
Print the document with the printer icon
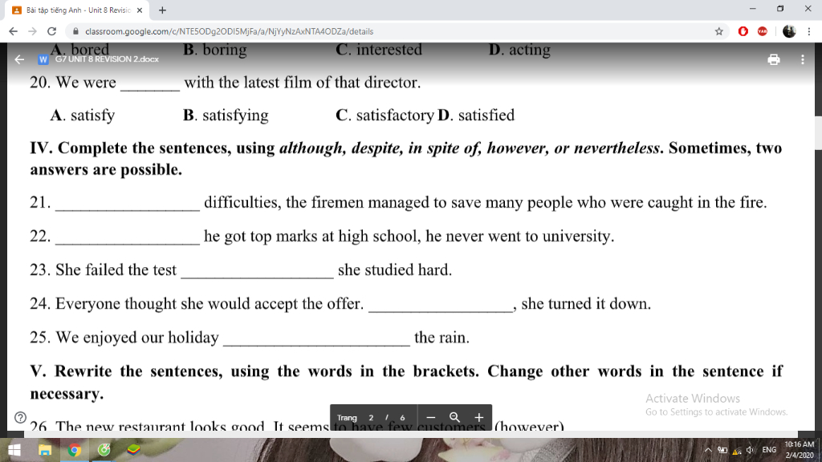(774, 59)
